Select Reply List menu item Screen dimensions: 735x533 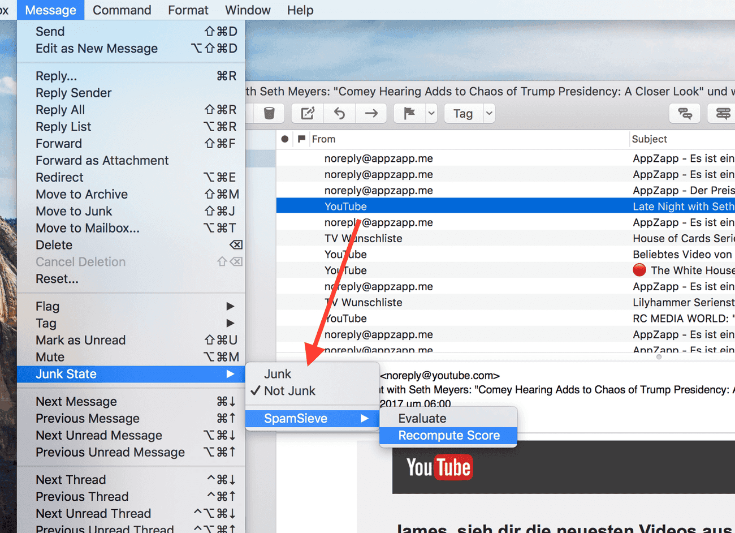pos(131,127)
